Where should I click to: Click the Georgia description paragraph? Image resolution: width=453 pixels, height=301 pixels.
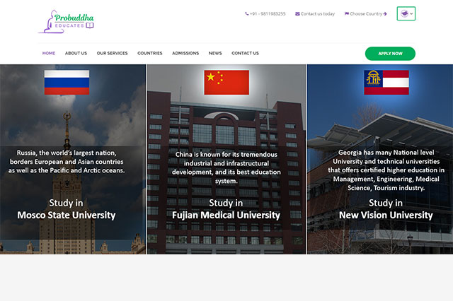point(386,170)
